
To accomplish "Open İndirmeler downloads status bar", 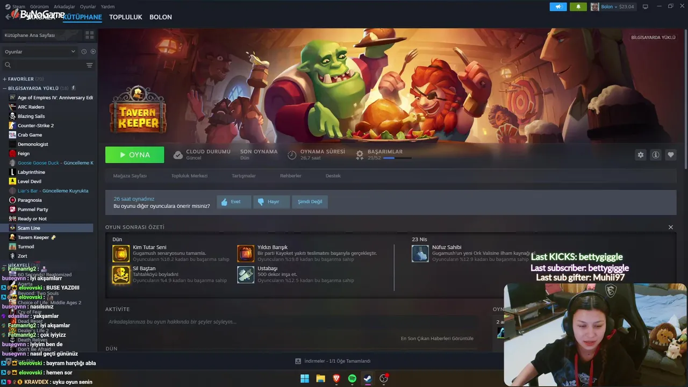I will [333, 361].
